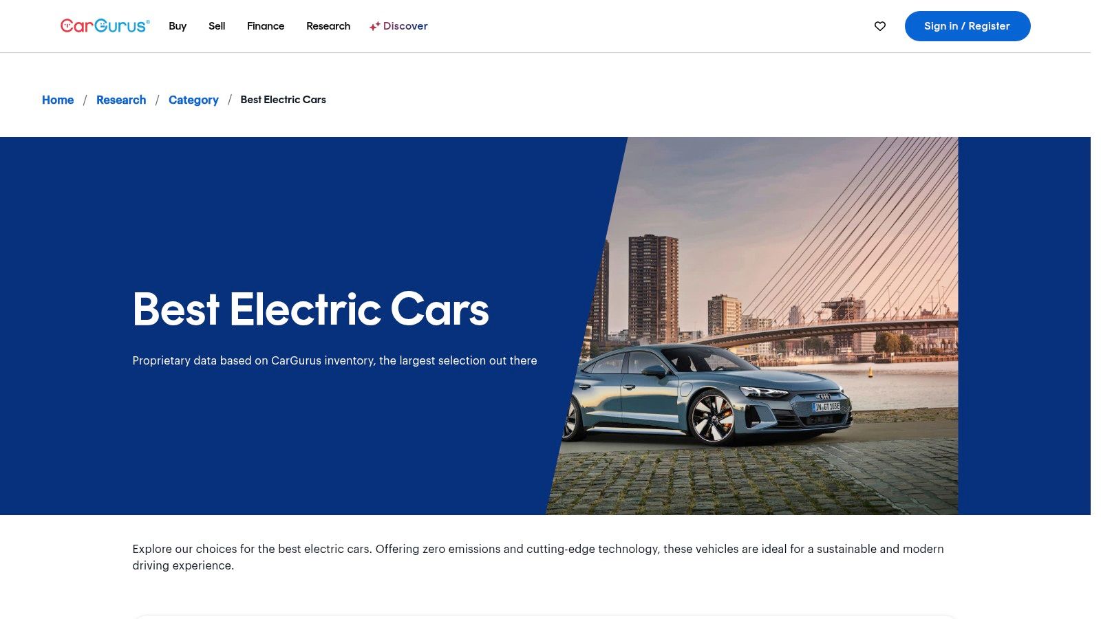Image resolution: width=1101 pixels, height=619 pixels.
Task: Click the tall skyscraper in hero photo
Action: [x=653, y=287]
